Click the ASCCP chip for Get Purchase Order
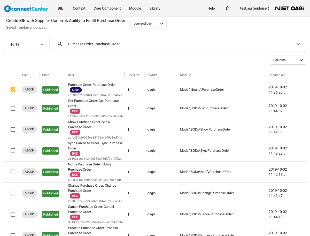 click(x=29, y=108)
